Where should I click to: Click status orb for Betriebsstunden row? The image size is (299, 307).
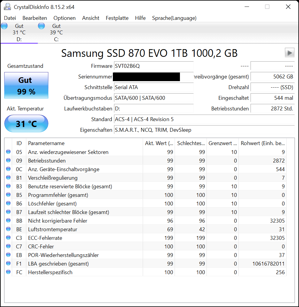[8, 160]
